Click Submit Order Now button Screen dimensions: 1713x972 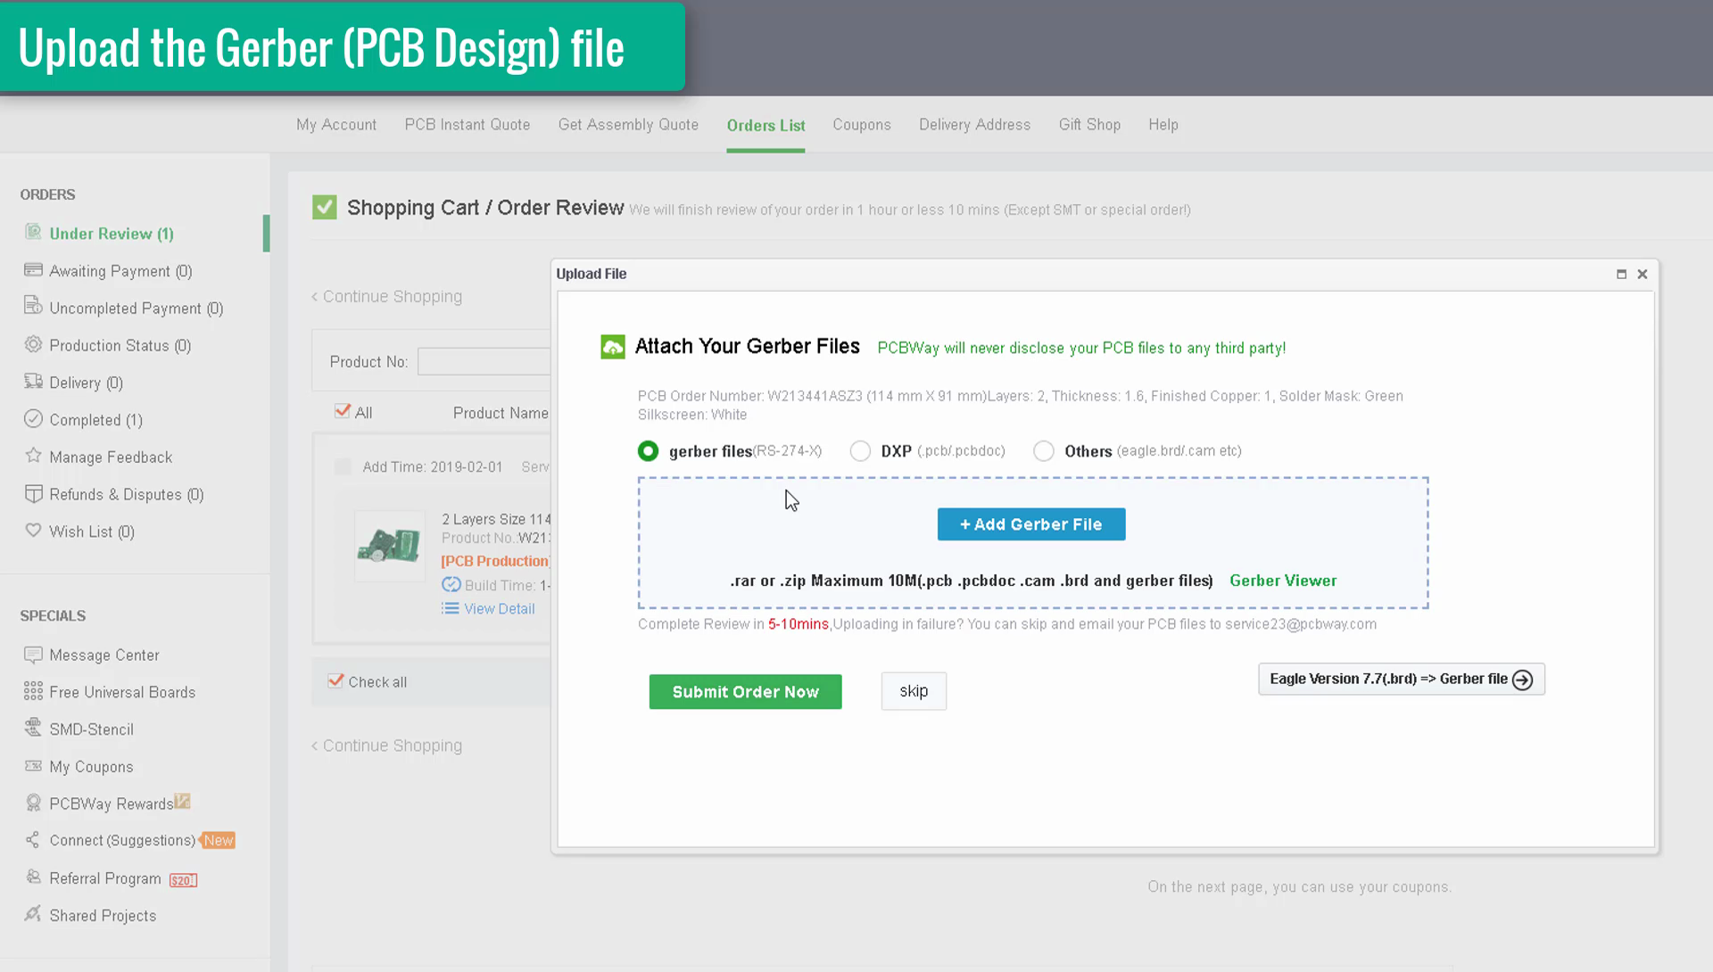tap(746, 691)
